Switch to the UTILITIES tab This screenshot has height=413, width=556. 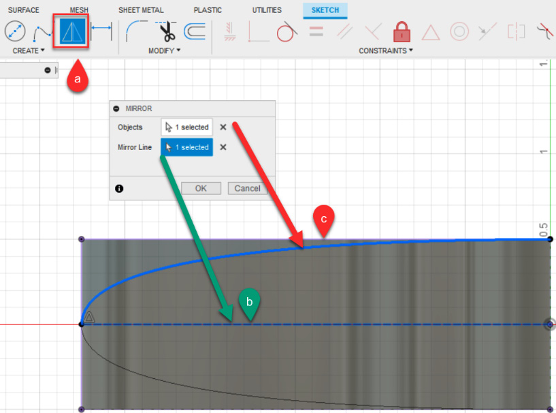click(x=266, y=10)
